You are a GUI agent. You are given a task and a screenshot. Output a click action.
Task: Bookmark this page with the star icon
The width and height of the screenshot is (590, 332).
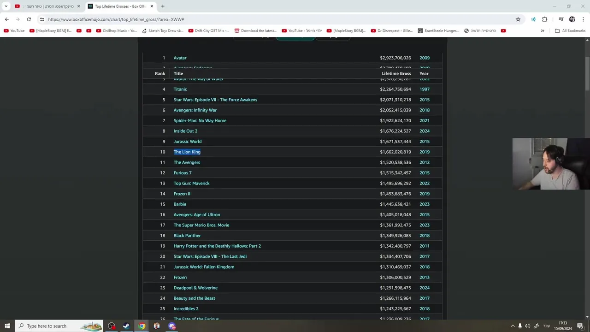pos(518,19)
